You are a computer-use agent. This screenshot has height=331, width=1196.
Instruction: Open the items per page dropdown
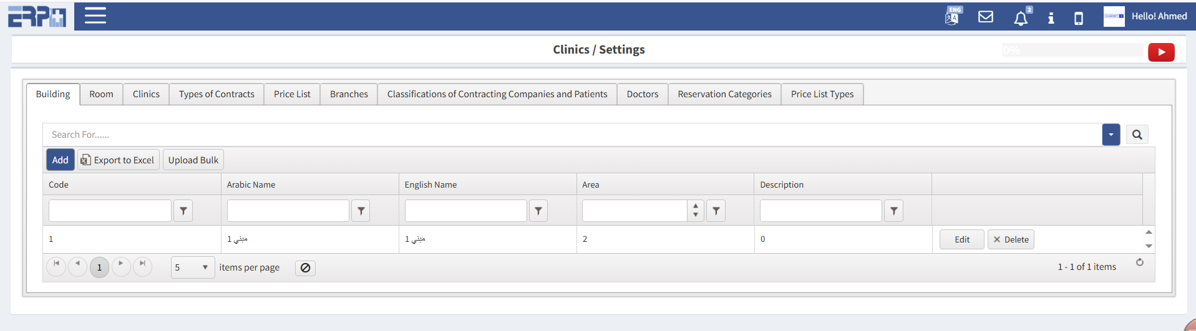pyautogui.click(x=192, y=267)
